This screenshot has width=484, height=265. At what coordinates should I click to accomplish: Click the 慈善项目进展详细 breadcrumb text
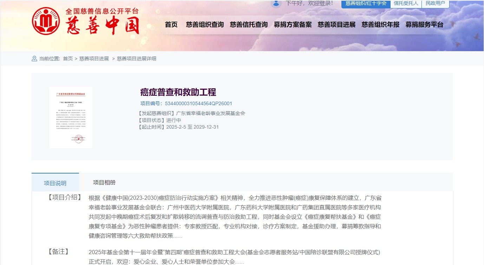coord(137,59)
